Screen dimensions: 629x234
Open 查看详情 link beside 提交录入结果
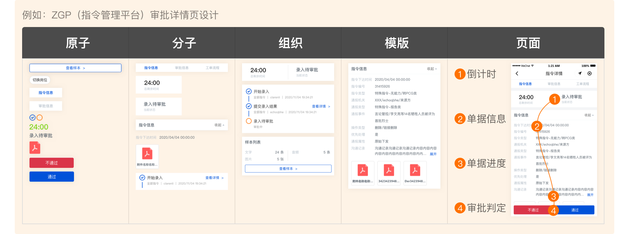point(321,106)
